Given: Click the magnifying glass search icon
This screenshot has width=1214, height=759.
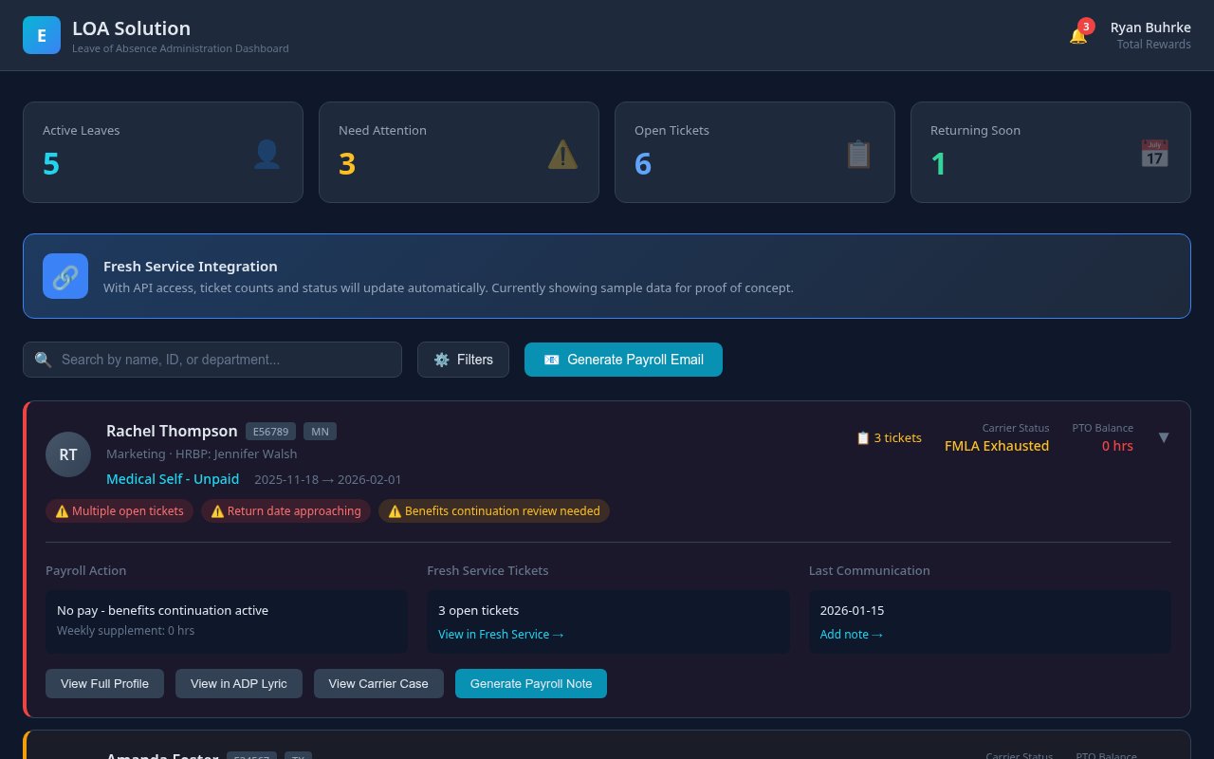Looking at the screenshot, I should point(43,360).
